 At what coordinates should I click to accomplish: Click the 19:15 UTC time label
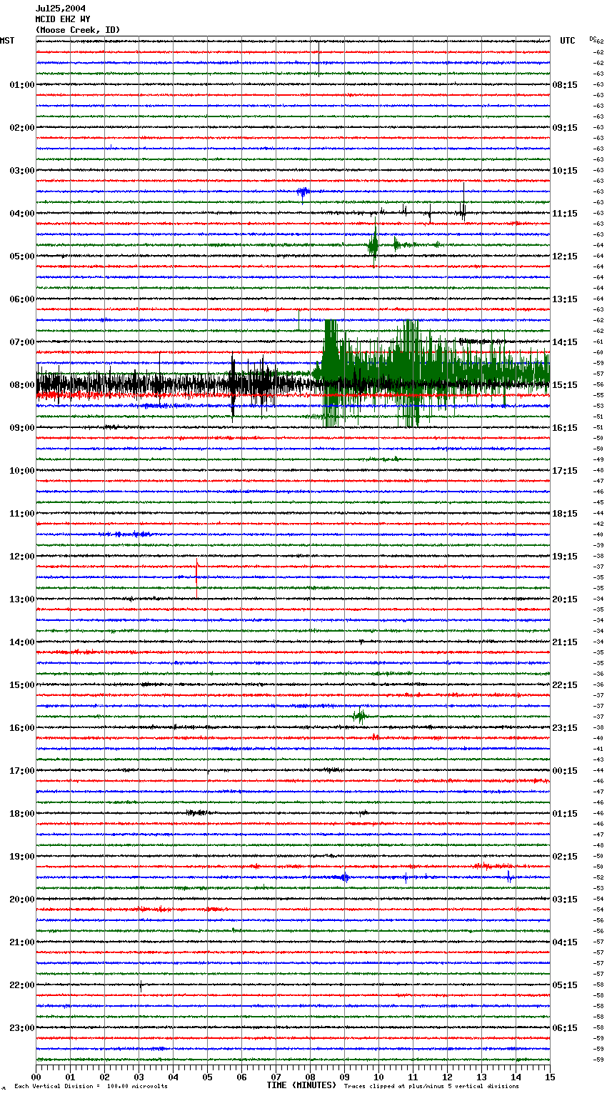(x=565, y=557)
